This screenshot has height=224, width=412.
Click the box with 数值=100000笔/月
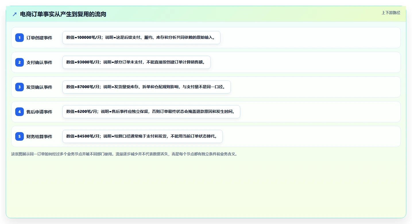pyautogui.click(x=141, y=38)
